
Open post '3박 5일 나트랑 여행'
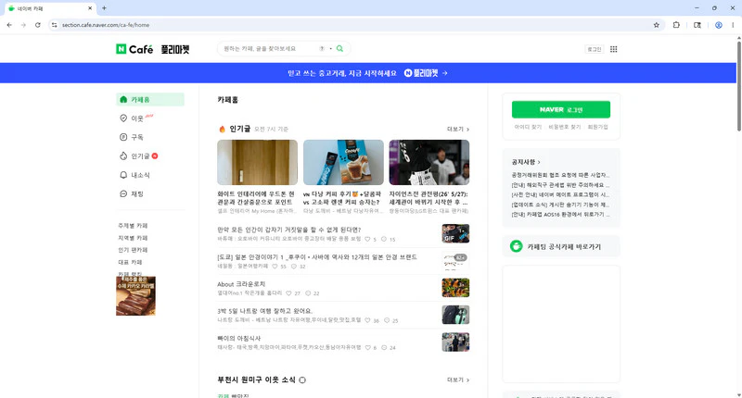pyautogui.click(x=265, y=311)
